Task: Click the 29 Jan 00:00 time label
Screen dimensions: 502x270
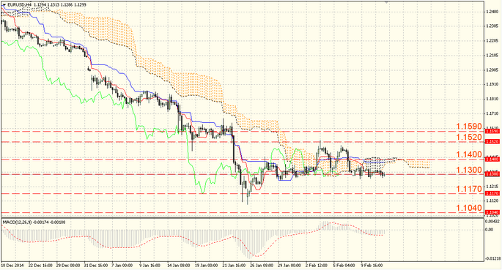Action: [x=289, y=266]
